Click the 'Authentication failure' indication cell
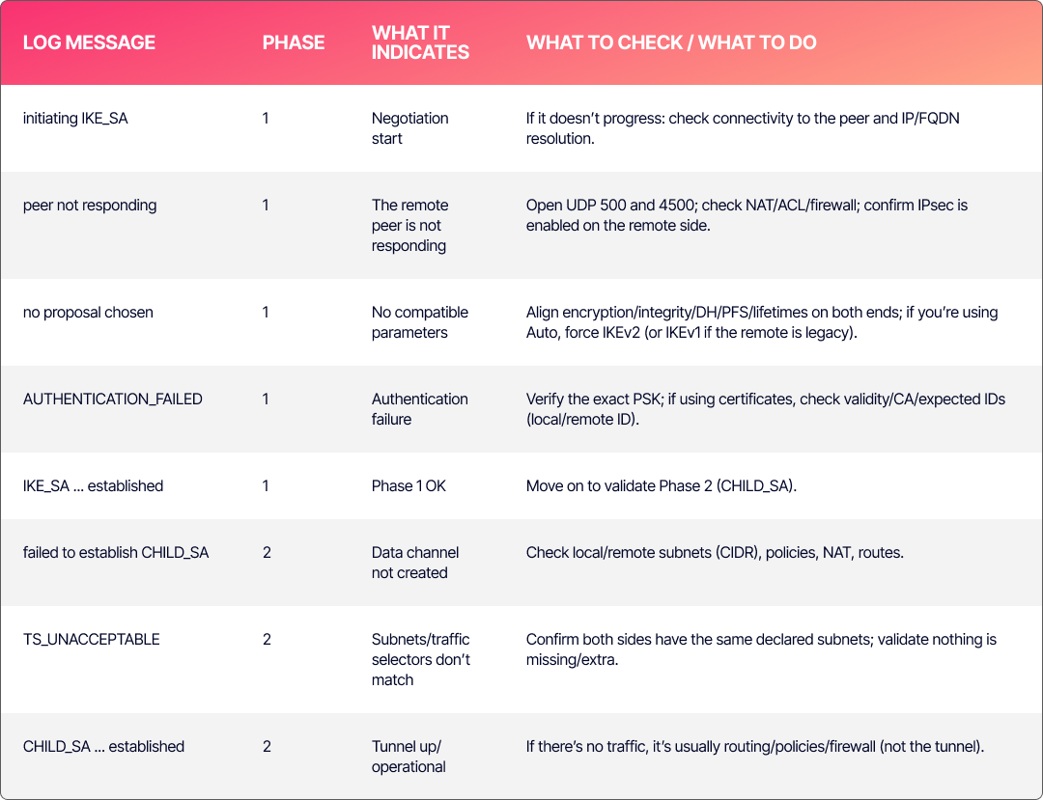Viewport: 1043px width, 800px height. click(x=419, y=409)
